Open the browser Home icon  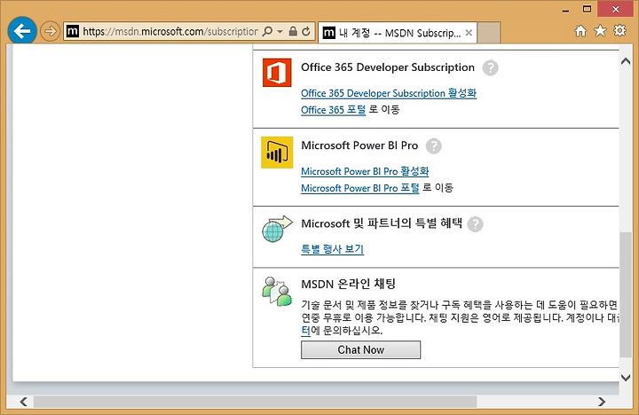point(580,30)
